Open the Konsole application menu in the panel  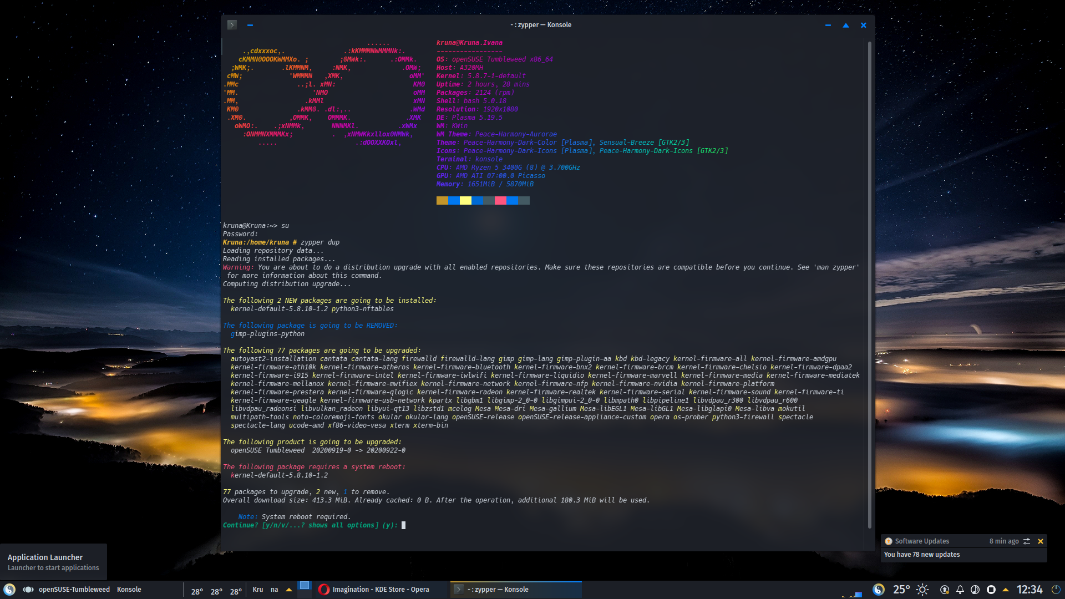pos(129,590)
